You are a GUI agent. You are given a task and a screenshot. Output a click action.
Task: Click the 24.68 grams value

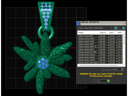102,36
